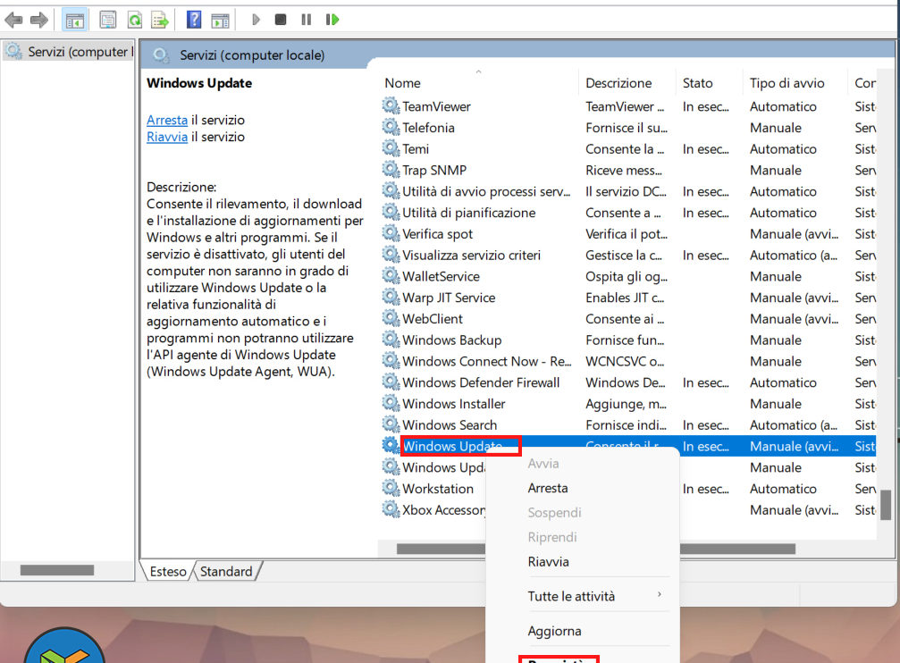The image size is (900, 663).
Task: Click the 'Arresta' link in the description pane
Action: coord(167,120)
